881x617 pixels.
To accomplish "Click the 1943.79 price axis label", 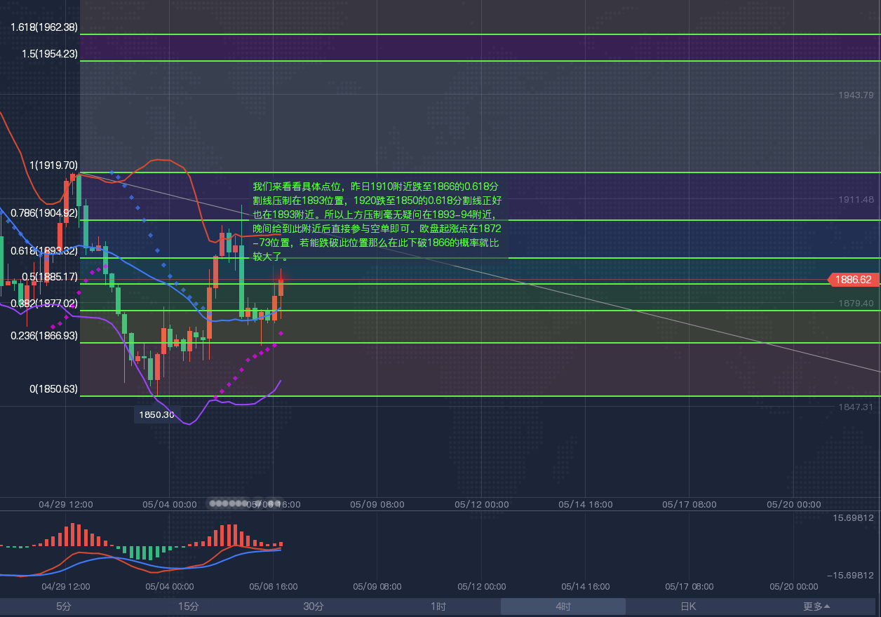I will [856, 95].
